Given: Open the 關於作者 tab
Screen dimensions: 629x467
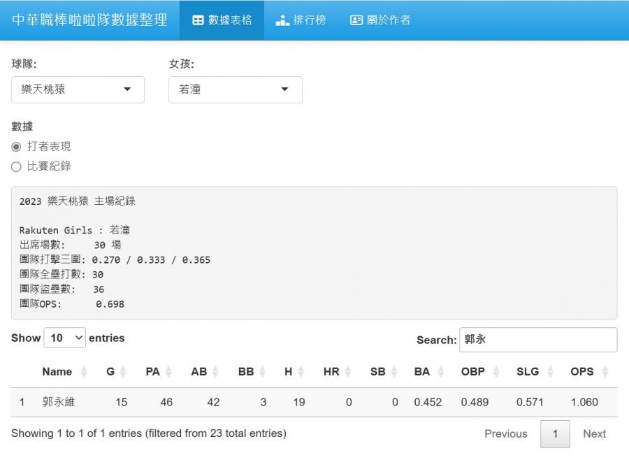Looking at the screenshot, I should click(x=380, y=20).
